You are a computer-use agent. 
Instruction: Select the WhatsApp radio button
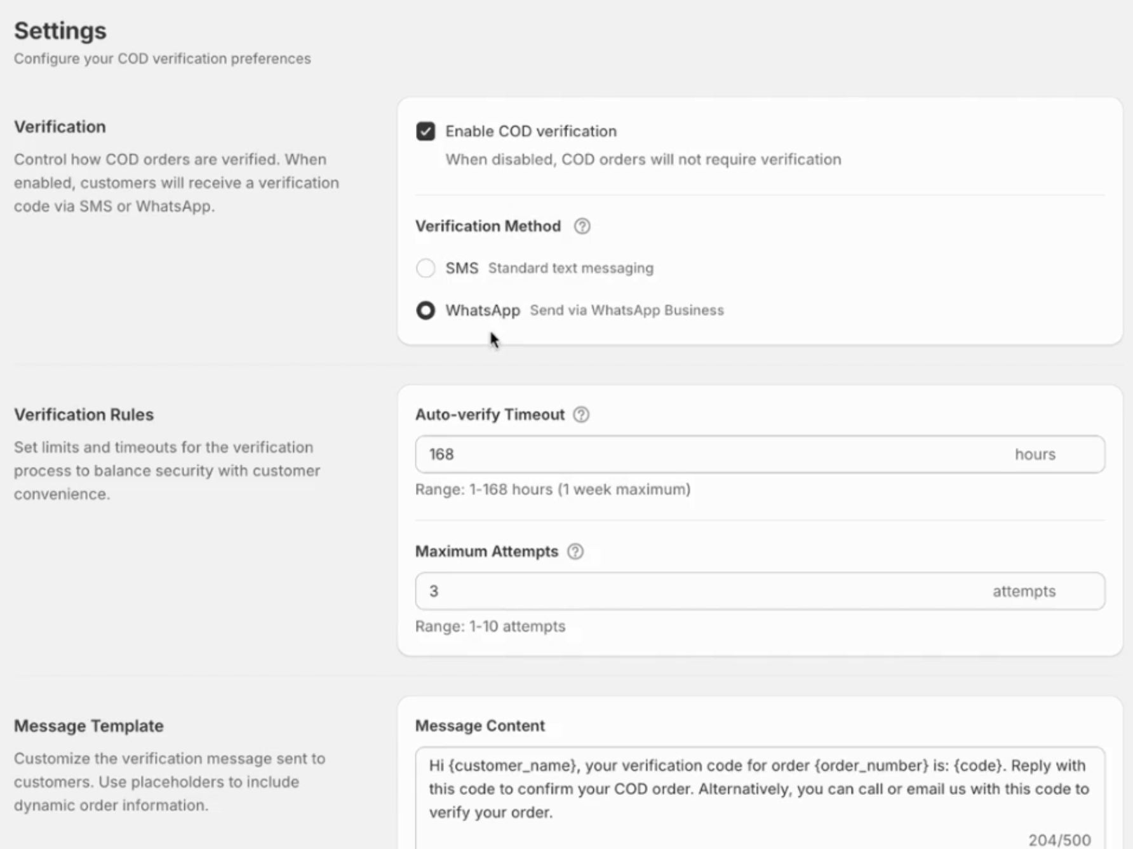coord(426,310)
